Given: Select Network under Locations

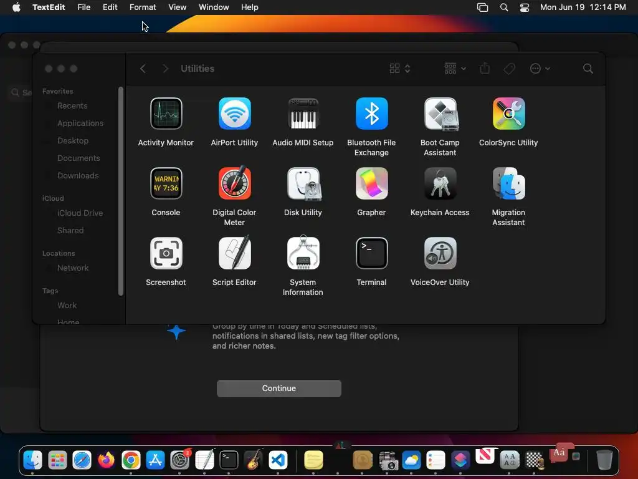Looking at the screenshot, I should (x=73, y=268).
